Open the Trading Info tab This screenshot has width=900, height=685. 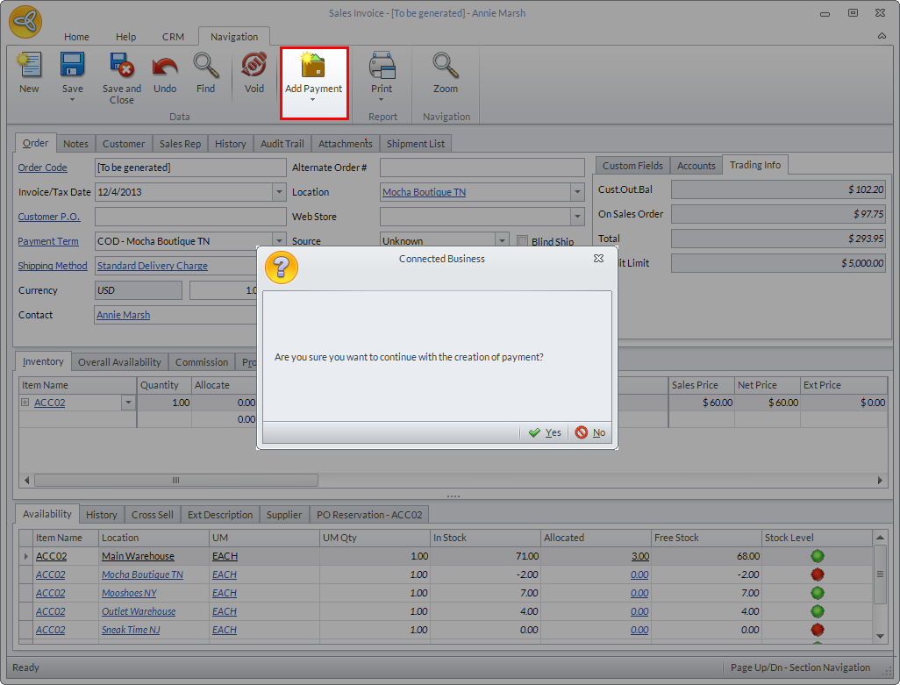[755, 165]
